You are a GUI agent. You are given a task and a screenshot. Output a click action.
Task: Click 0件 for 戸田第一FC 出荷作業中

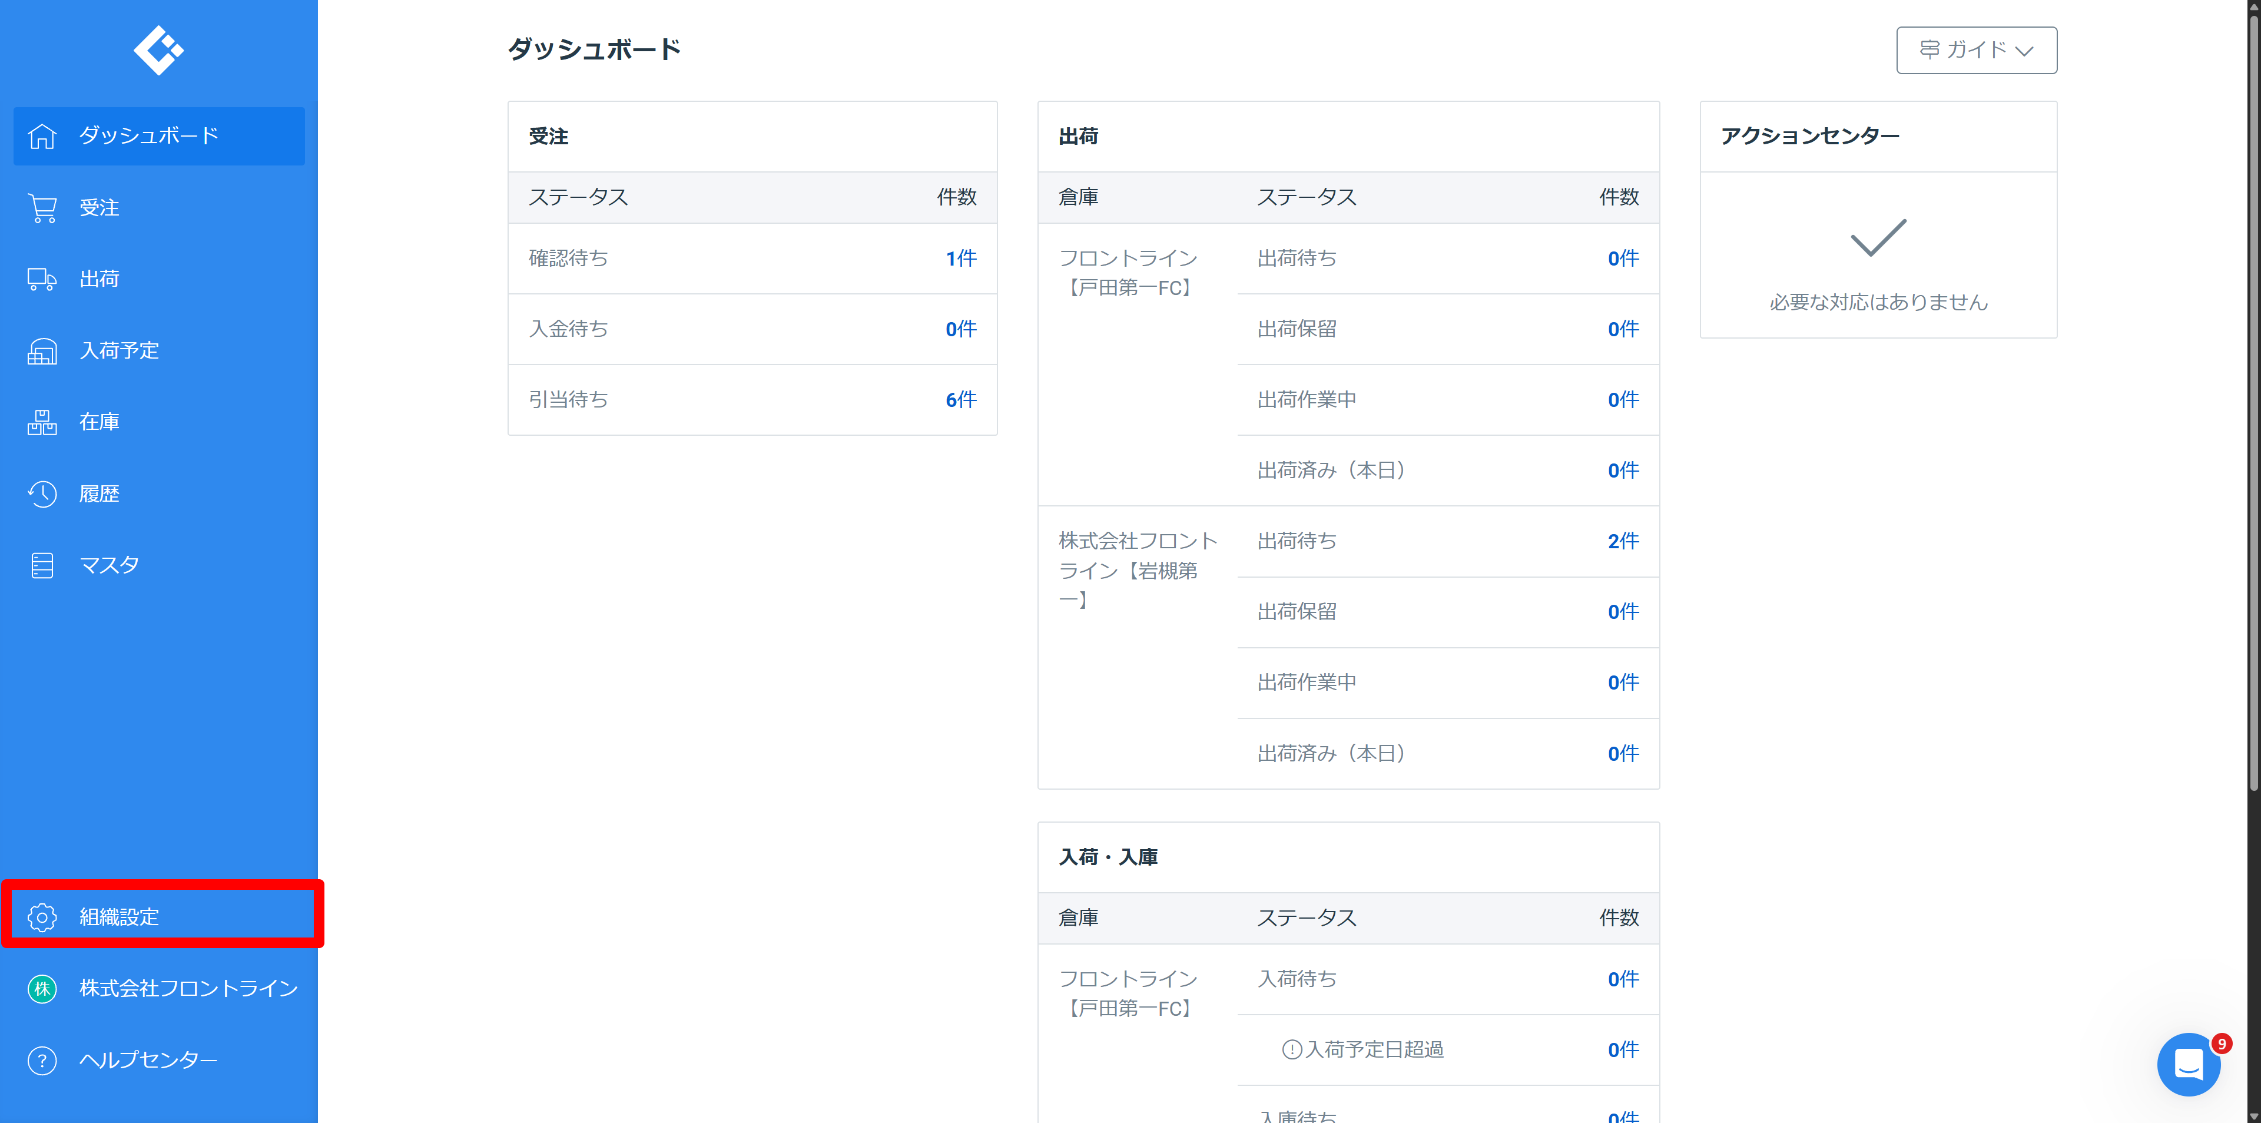[1623, 399]
